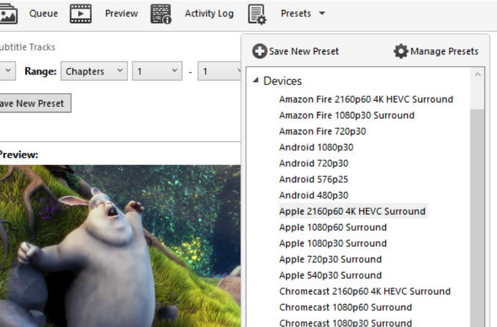Select Amazon Fire 2160p60 4K HEVC Surround
Viewport: 497px width, 327px height.
[x=366, y=99]
